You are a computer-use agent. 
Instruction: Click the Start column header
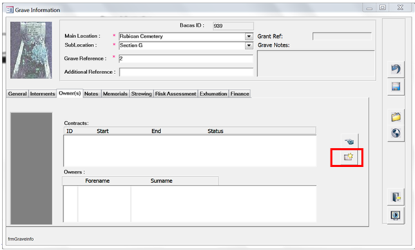pos(102,131)
